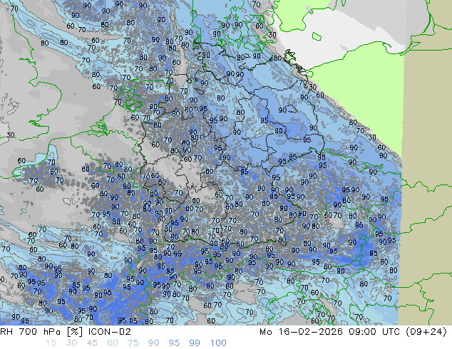Screen dimensions: 452x349
Task: Select legend value 60 in color scale
Action: point(113,343)
